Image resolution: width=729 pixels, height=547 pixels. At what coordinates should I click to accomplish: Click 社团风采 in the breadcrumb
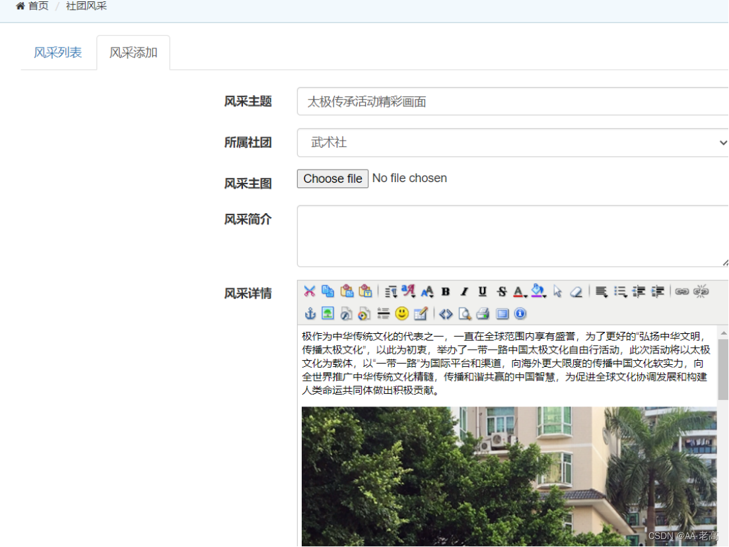click(87, 6)
